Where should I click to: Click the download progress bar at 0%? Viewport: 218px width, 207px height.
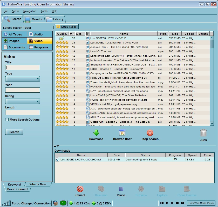175,159
